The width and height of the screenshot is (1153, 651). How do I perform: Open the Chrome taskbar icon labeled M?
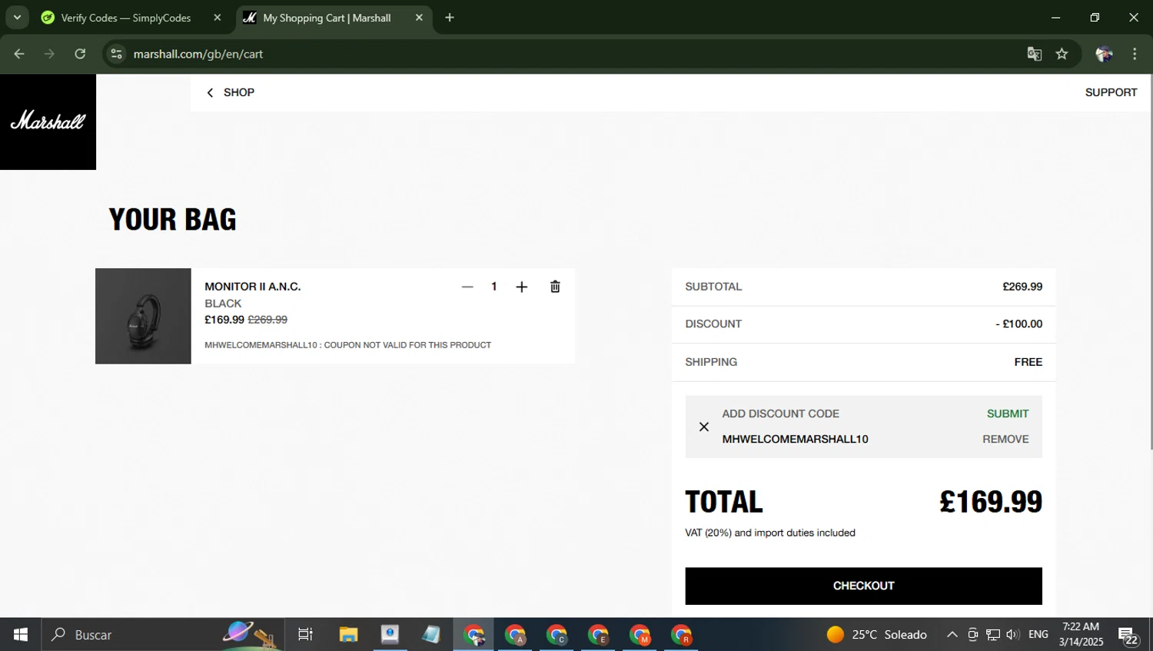tap(640, 635)
